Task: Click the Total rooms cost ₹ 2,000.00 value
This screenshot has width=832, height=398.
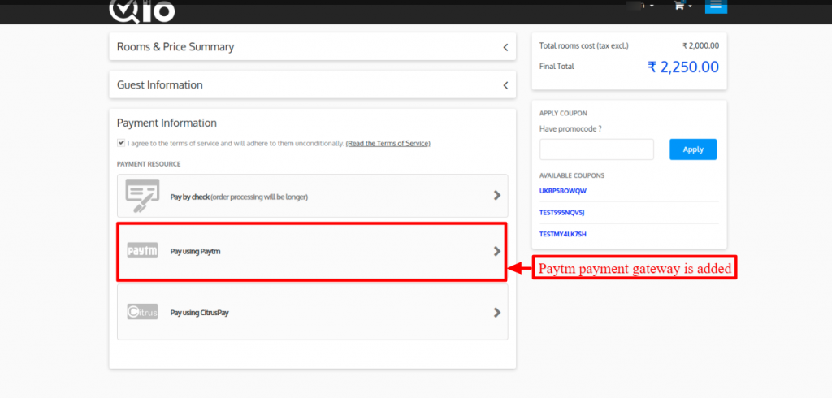Action: (701, 46)
